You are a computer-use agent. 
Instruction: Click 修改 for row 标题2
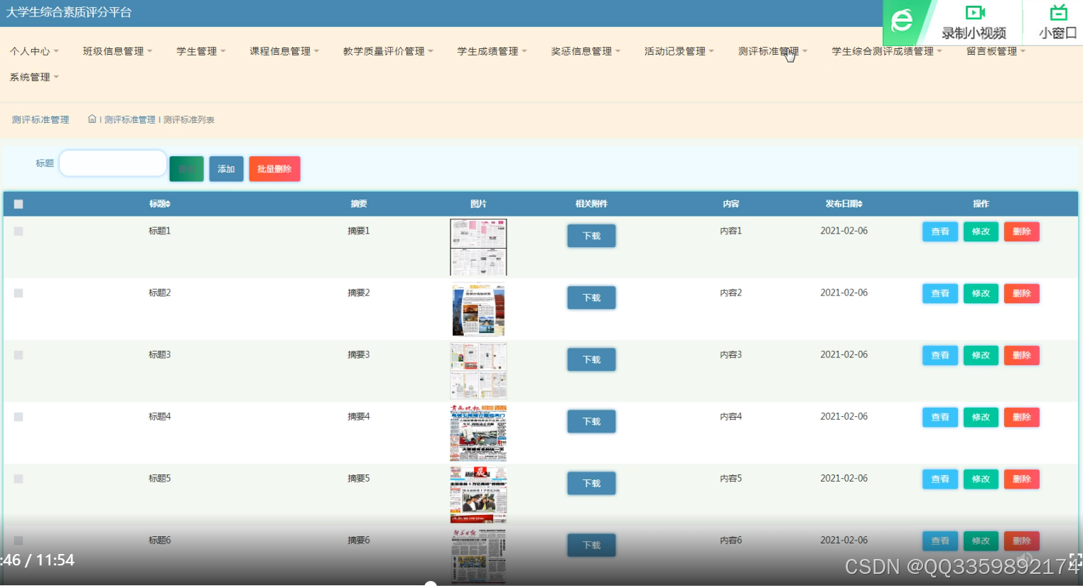click(x=981, y=293)
